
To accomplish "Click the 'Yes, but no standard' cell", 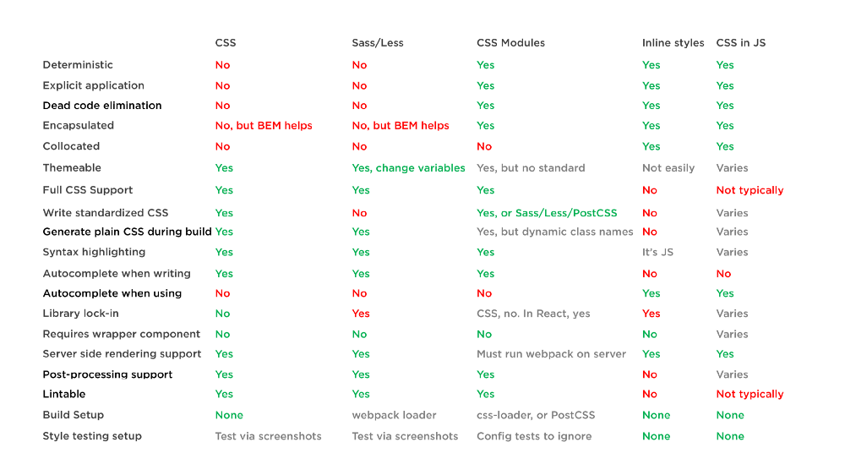I will click(531, 168).
